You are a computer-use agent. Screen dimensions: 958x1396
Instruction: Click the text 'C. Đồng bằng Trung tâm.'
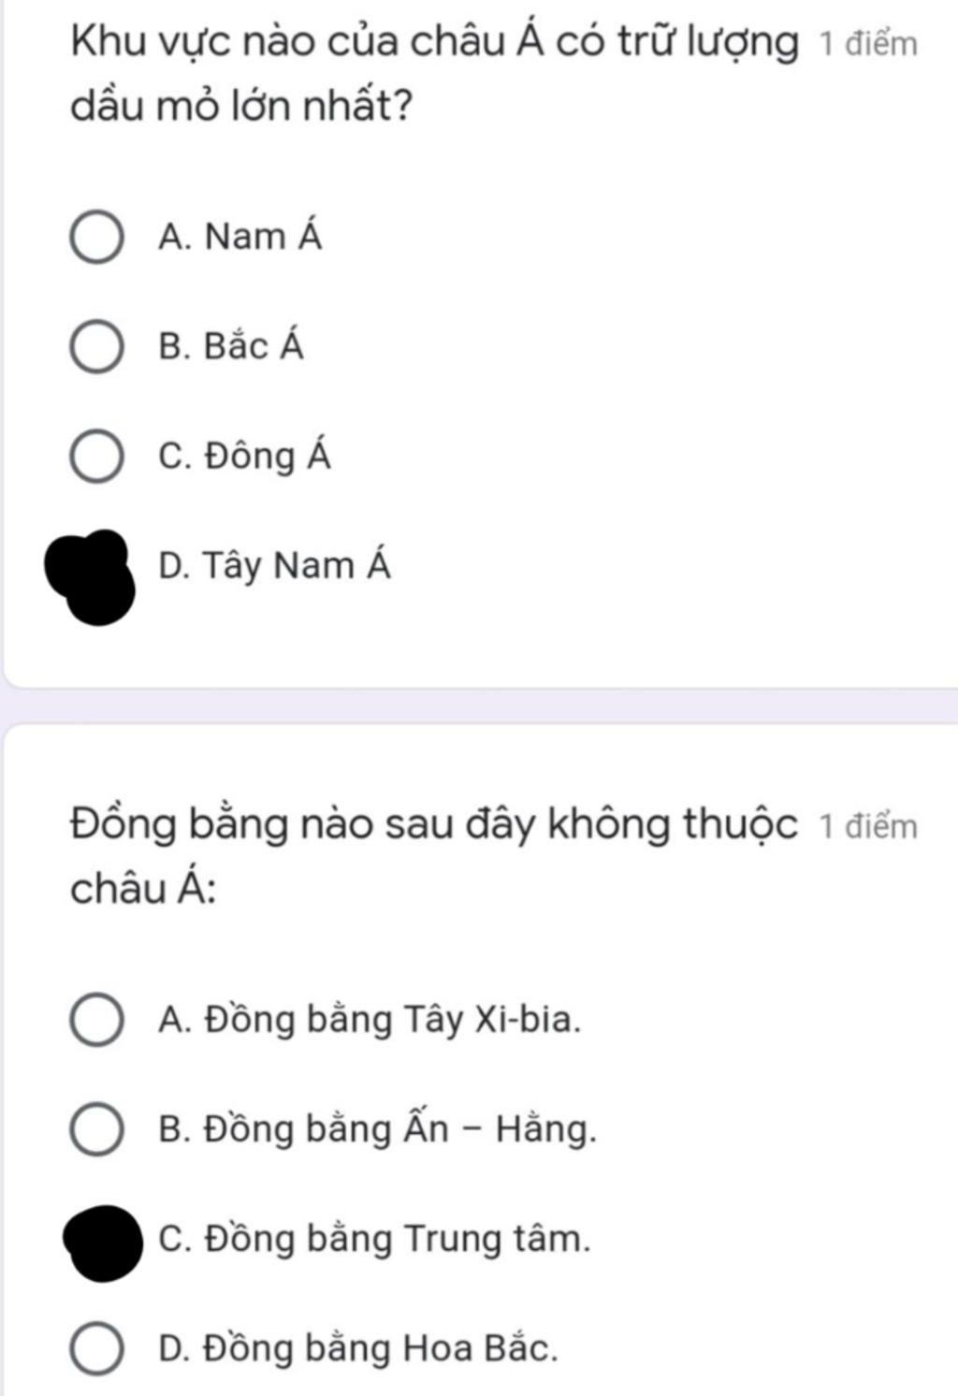click(x=375, y=1239)
